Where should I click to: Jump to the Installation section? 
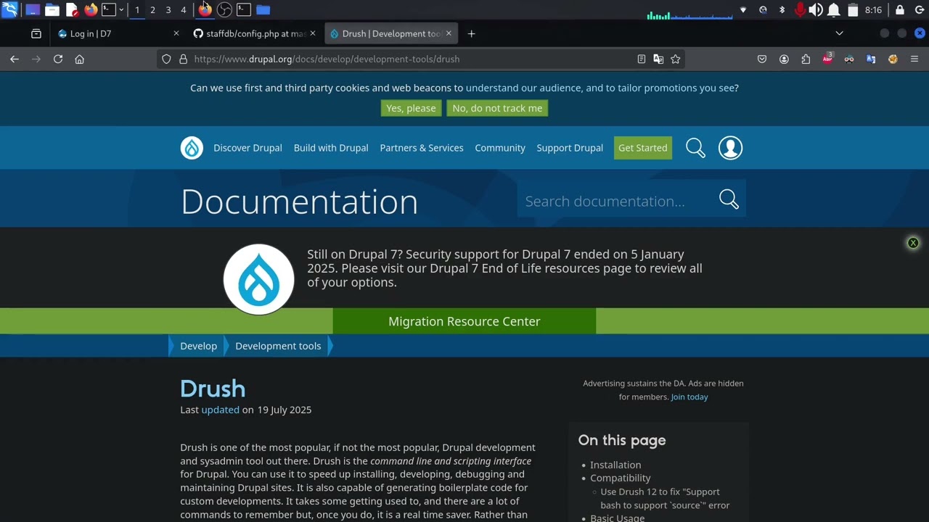(x=615, y=465)
